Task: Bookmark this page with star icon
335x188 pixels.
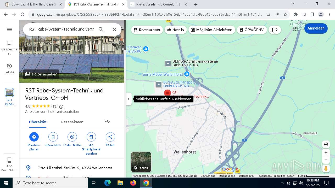Action: click(x=285, y=14)
